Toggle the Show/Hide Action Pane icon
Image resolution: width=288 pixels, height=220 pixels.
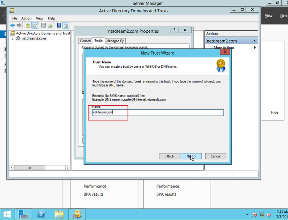pyautogui.click(x=66, y=26)
